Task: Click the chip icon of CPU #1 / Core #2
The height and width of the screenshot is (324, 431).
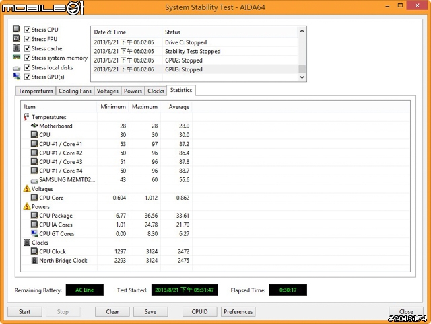Action: (34, 153)
